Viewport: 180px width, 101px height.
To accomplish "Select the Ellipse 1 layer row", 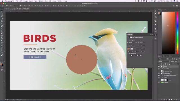I will coord(168,66).
